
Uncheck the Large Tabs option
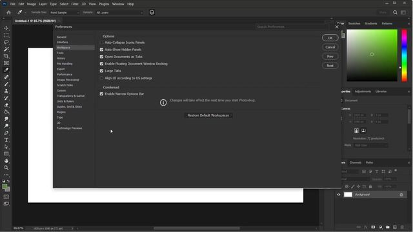tap(102, 71)
